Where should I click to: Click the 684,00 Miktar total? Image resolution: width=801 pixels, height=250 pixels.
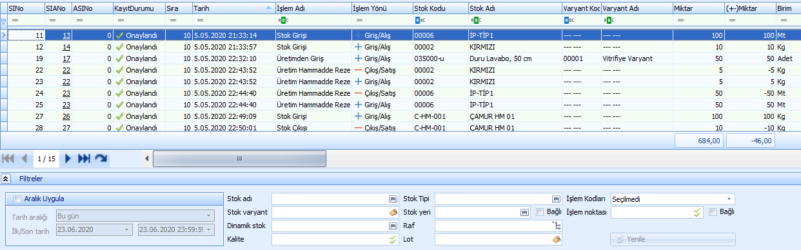tap(698, 141)
